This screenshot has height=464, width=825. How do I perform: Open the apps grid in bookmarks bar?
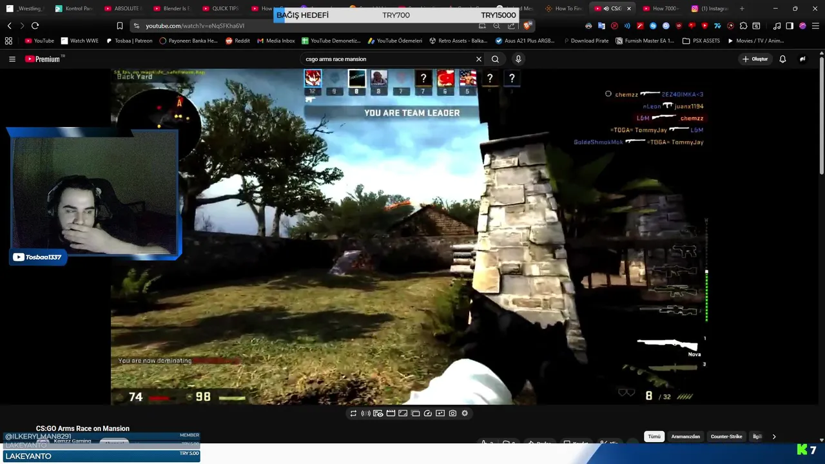tap(8, 41)
